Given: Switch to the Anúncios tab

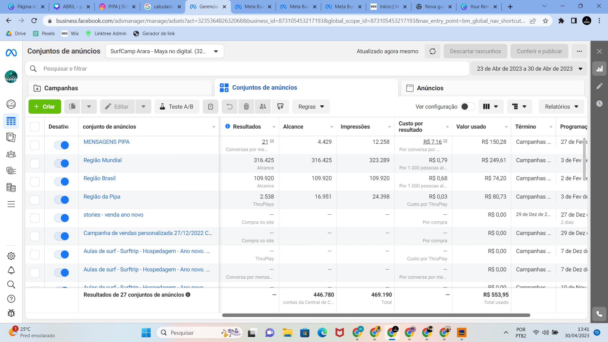Looking at the screenshot, I should [430, 88].
